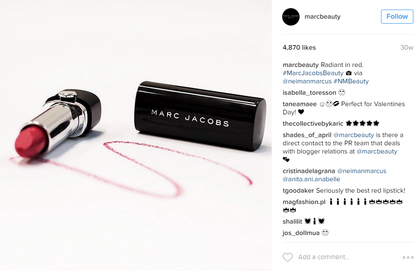
Task: Click the Marc Jacobs lipstick photo
Action: pos(136,135)
